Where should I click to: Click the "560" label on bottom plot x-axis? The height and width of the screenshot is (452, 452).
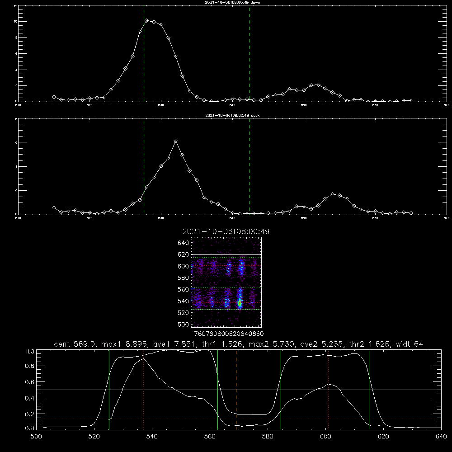210,437
